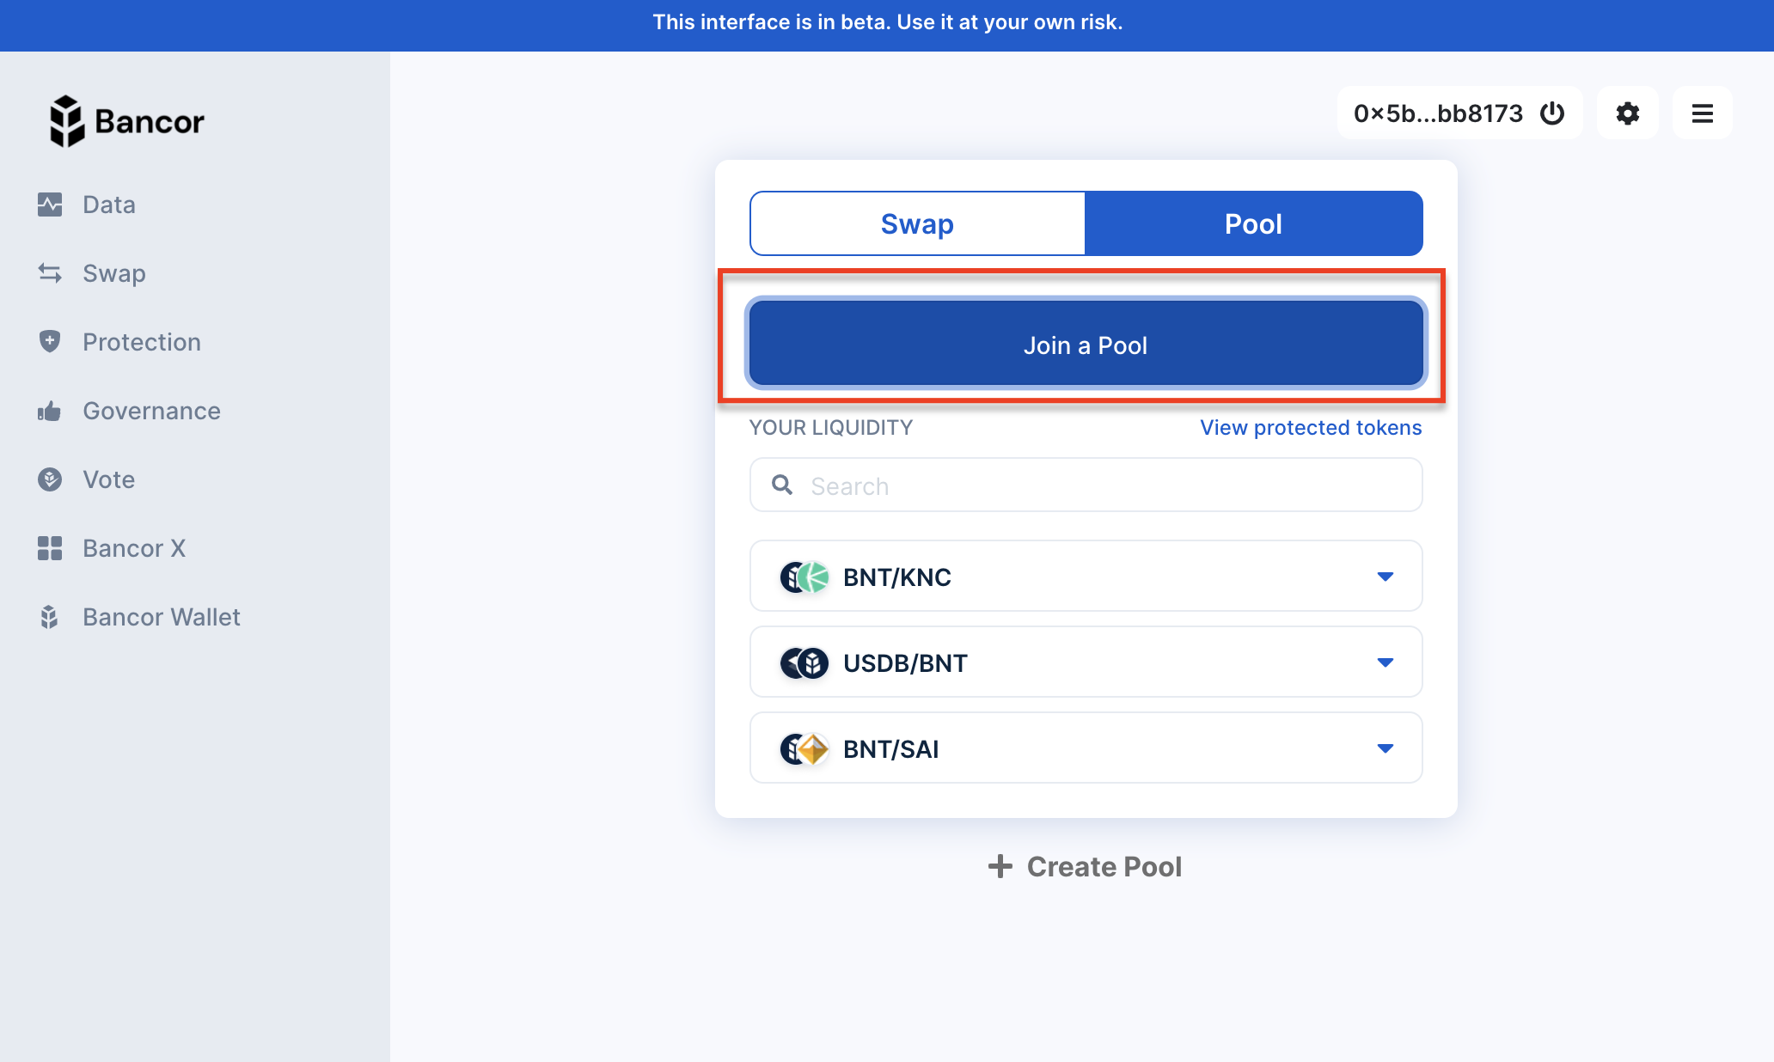This screenshot has height=1062, width=1774.
Task: Expand the BNT/SAI pool dropdown arrow
Action: 1386,748
